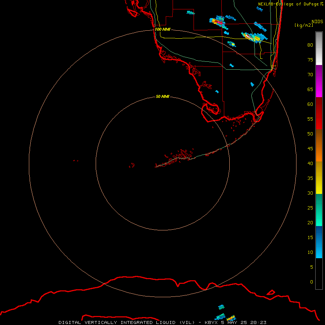Viewport: 325px width, 325px height.
Task: Click the 40 value on color scale
Action: [310, 163]
